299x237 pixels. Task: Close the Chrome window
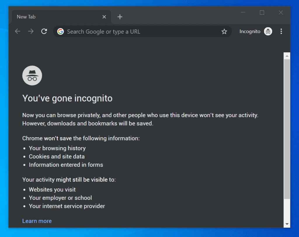pyautogui.click(x=281, y=12)
